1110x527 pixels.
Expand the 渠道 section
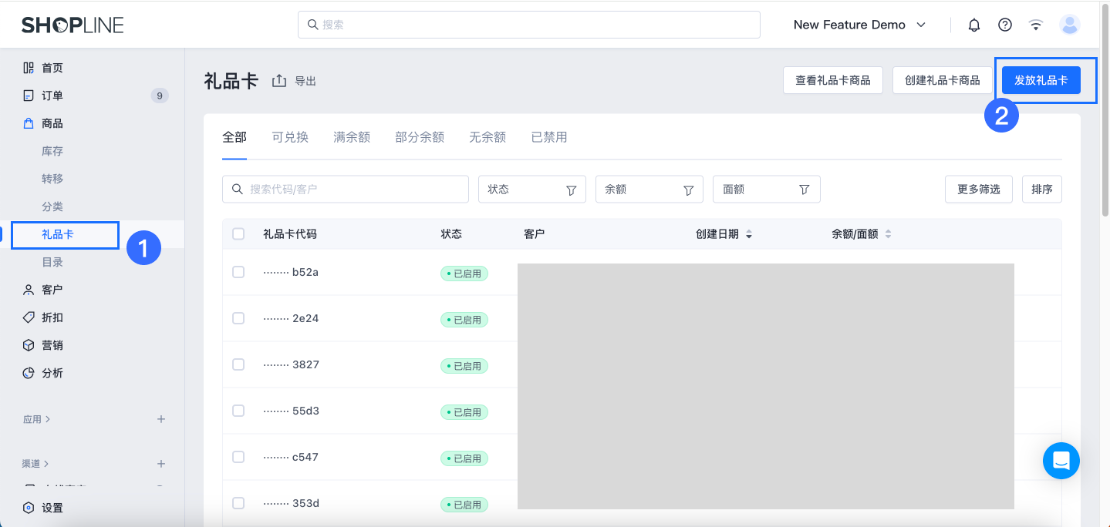(x=35, y=464)
